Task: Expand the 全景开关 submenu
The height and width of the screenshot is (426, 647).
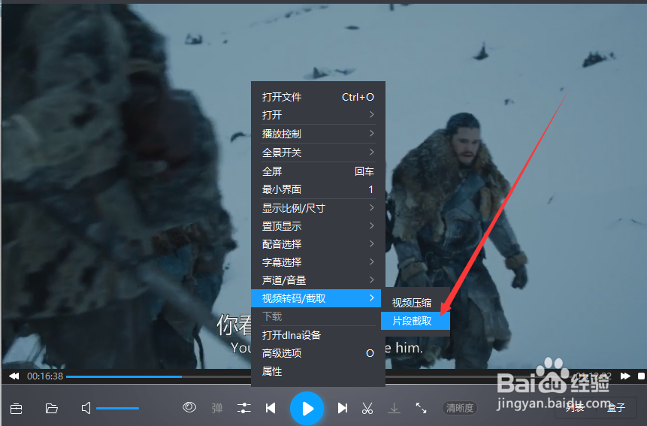Action: [x=318, y=153]
